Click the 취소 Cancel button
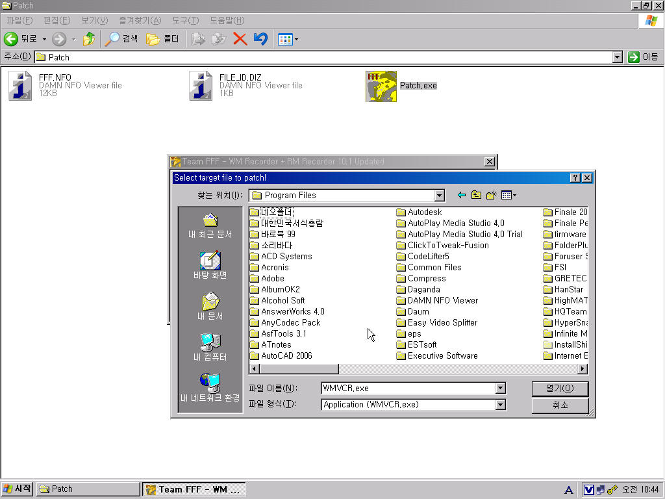 [x=560, y=405]
